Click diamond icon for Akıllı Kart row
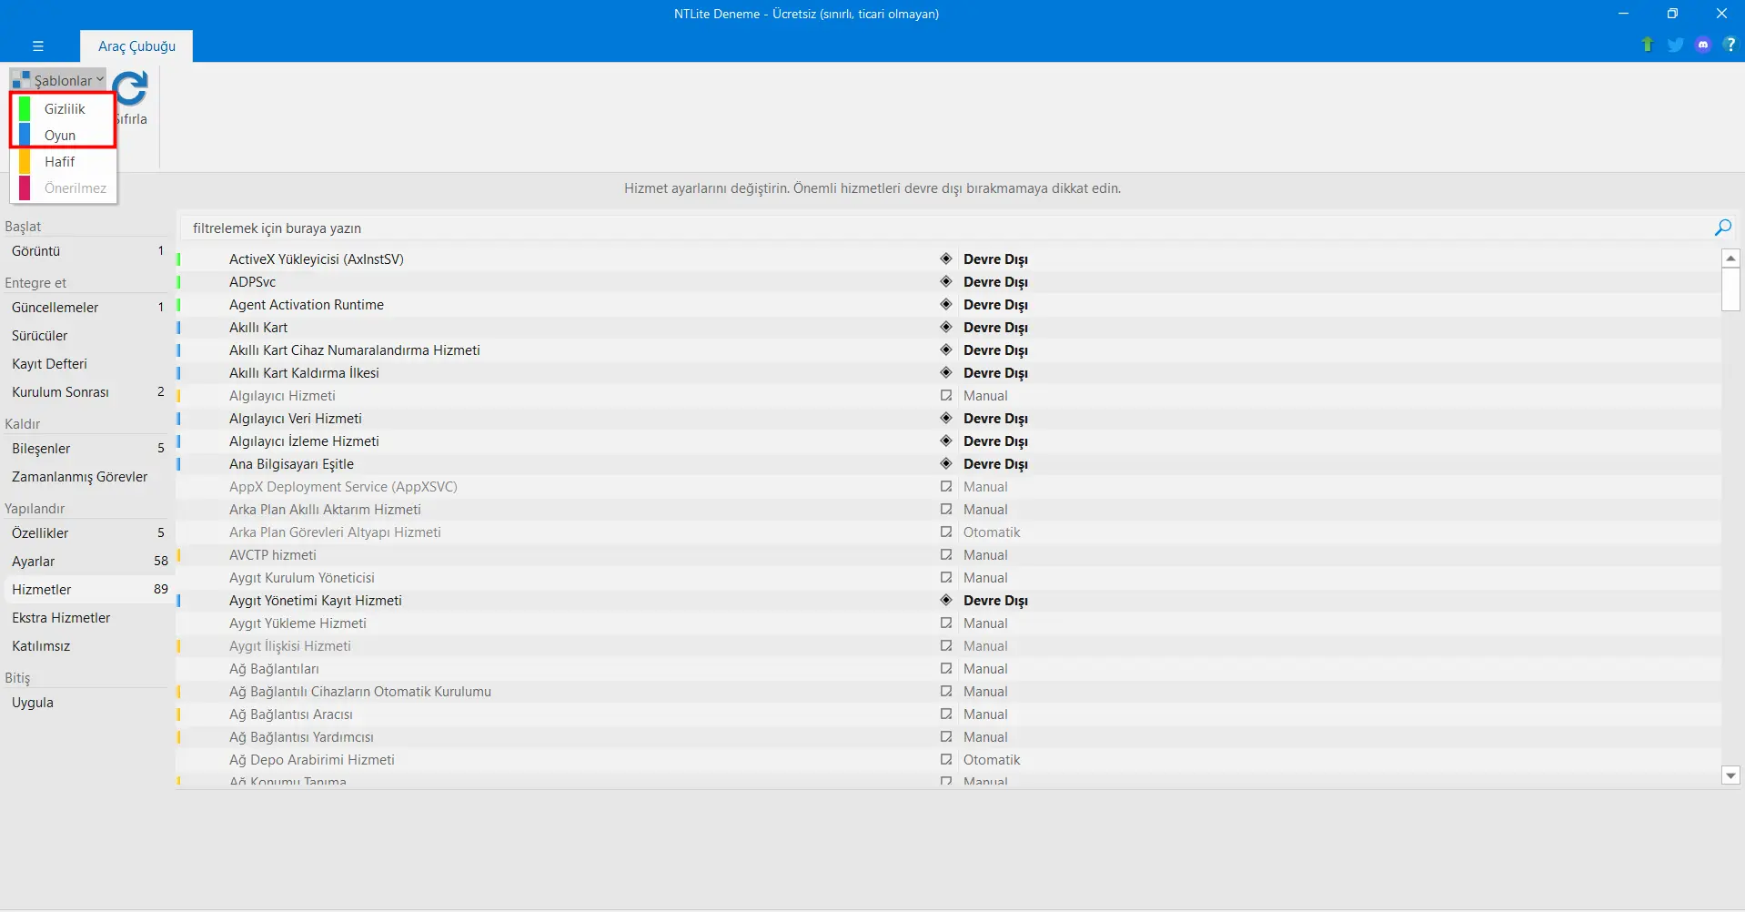This screenshot has height=912, width=1745. coord(946,327)
